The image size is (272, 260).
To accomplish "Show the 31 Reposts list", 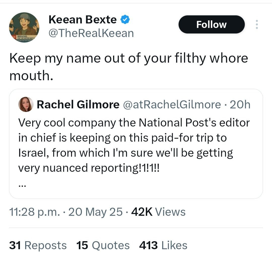I will coord(38,245).
